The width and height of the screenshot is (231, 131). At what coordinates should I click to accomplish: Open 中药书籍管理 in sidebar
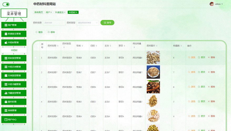14,84
